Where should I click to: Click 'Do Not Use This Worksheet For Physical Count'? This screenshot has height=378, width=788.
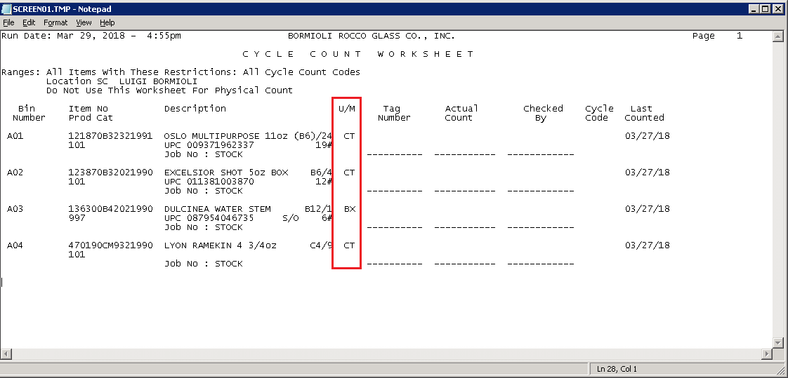point(169,90)
